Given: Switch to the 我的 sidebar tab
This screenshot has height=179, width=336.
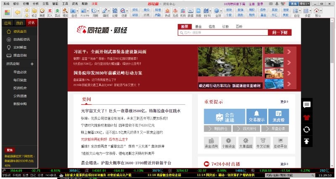Looking at the screenshot, I should pyautogui.click(x=19, y=23).
